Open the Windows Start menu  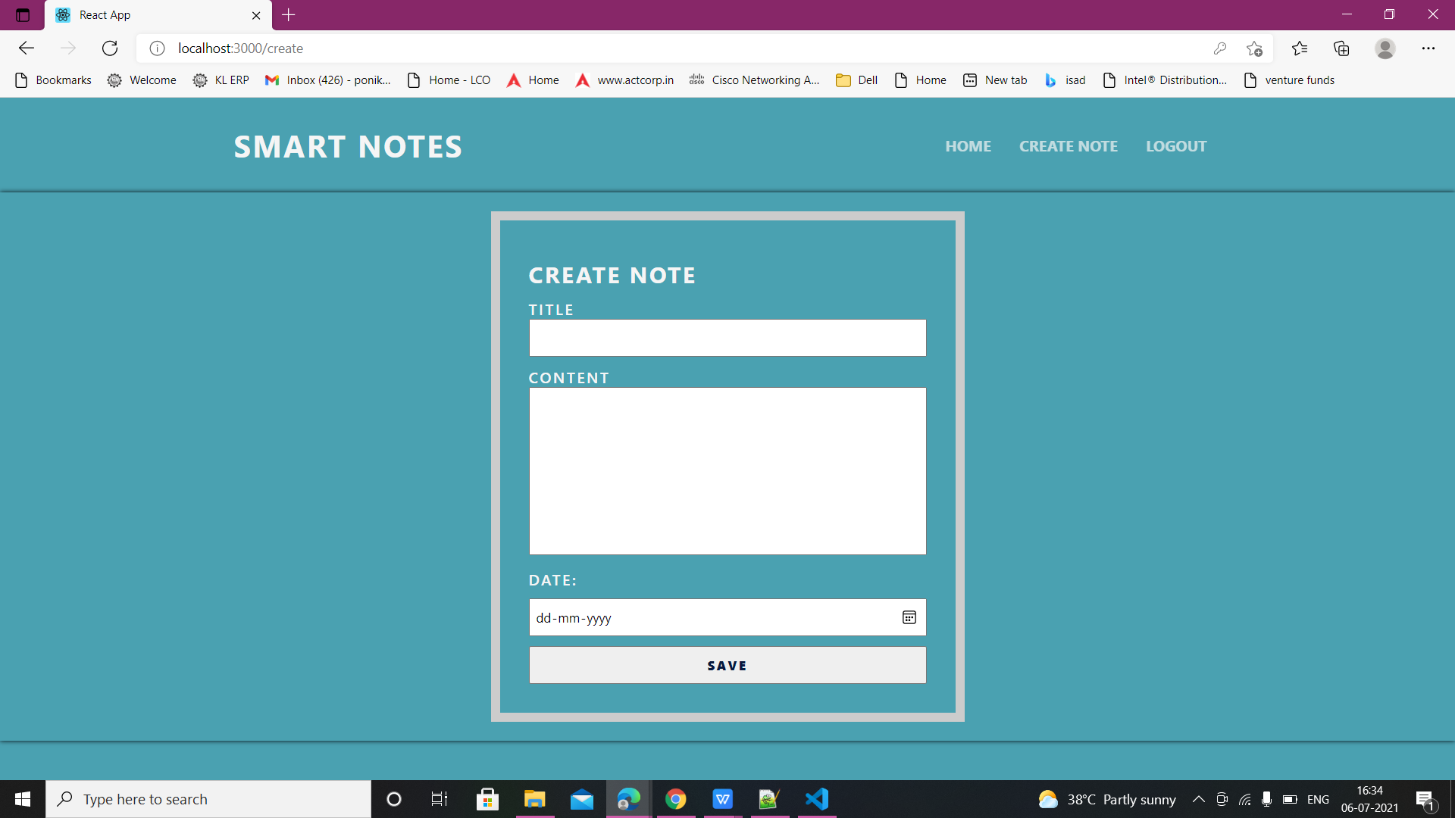click(x=23, y=799)
